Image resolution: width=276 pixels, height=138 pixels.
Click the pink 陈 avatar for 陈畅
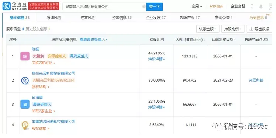tap(25, 56)
